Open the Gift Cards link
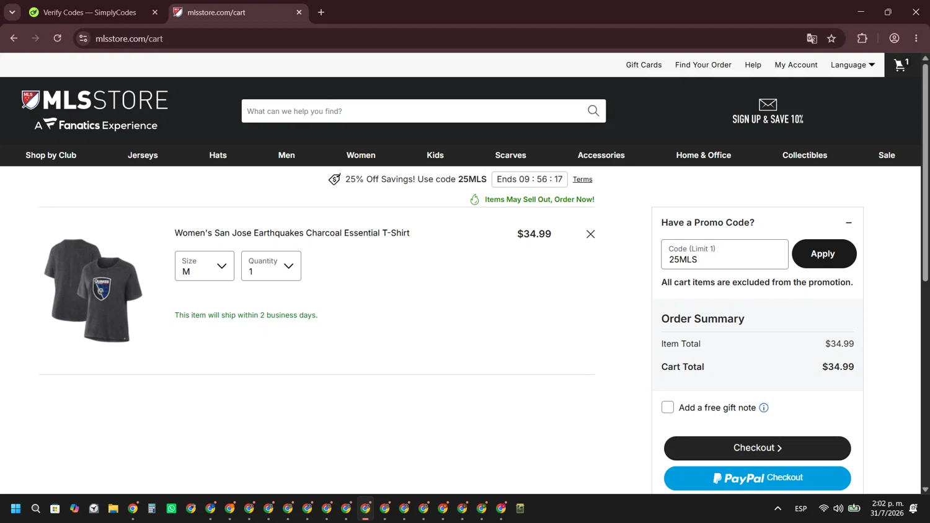 coord(644,65)
